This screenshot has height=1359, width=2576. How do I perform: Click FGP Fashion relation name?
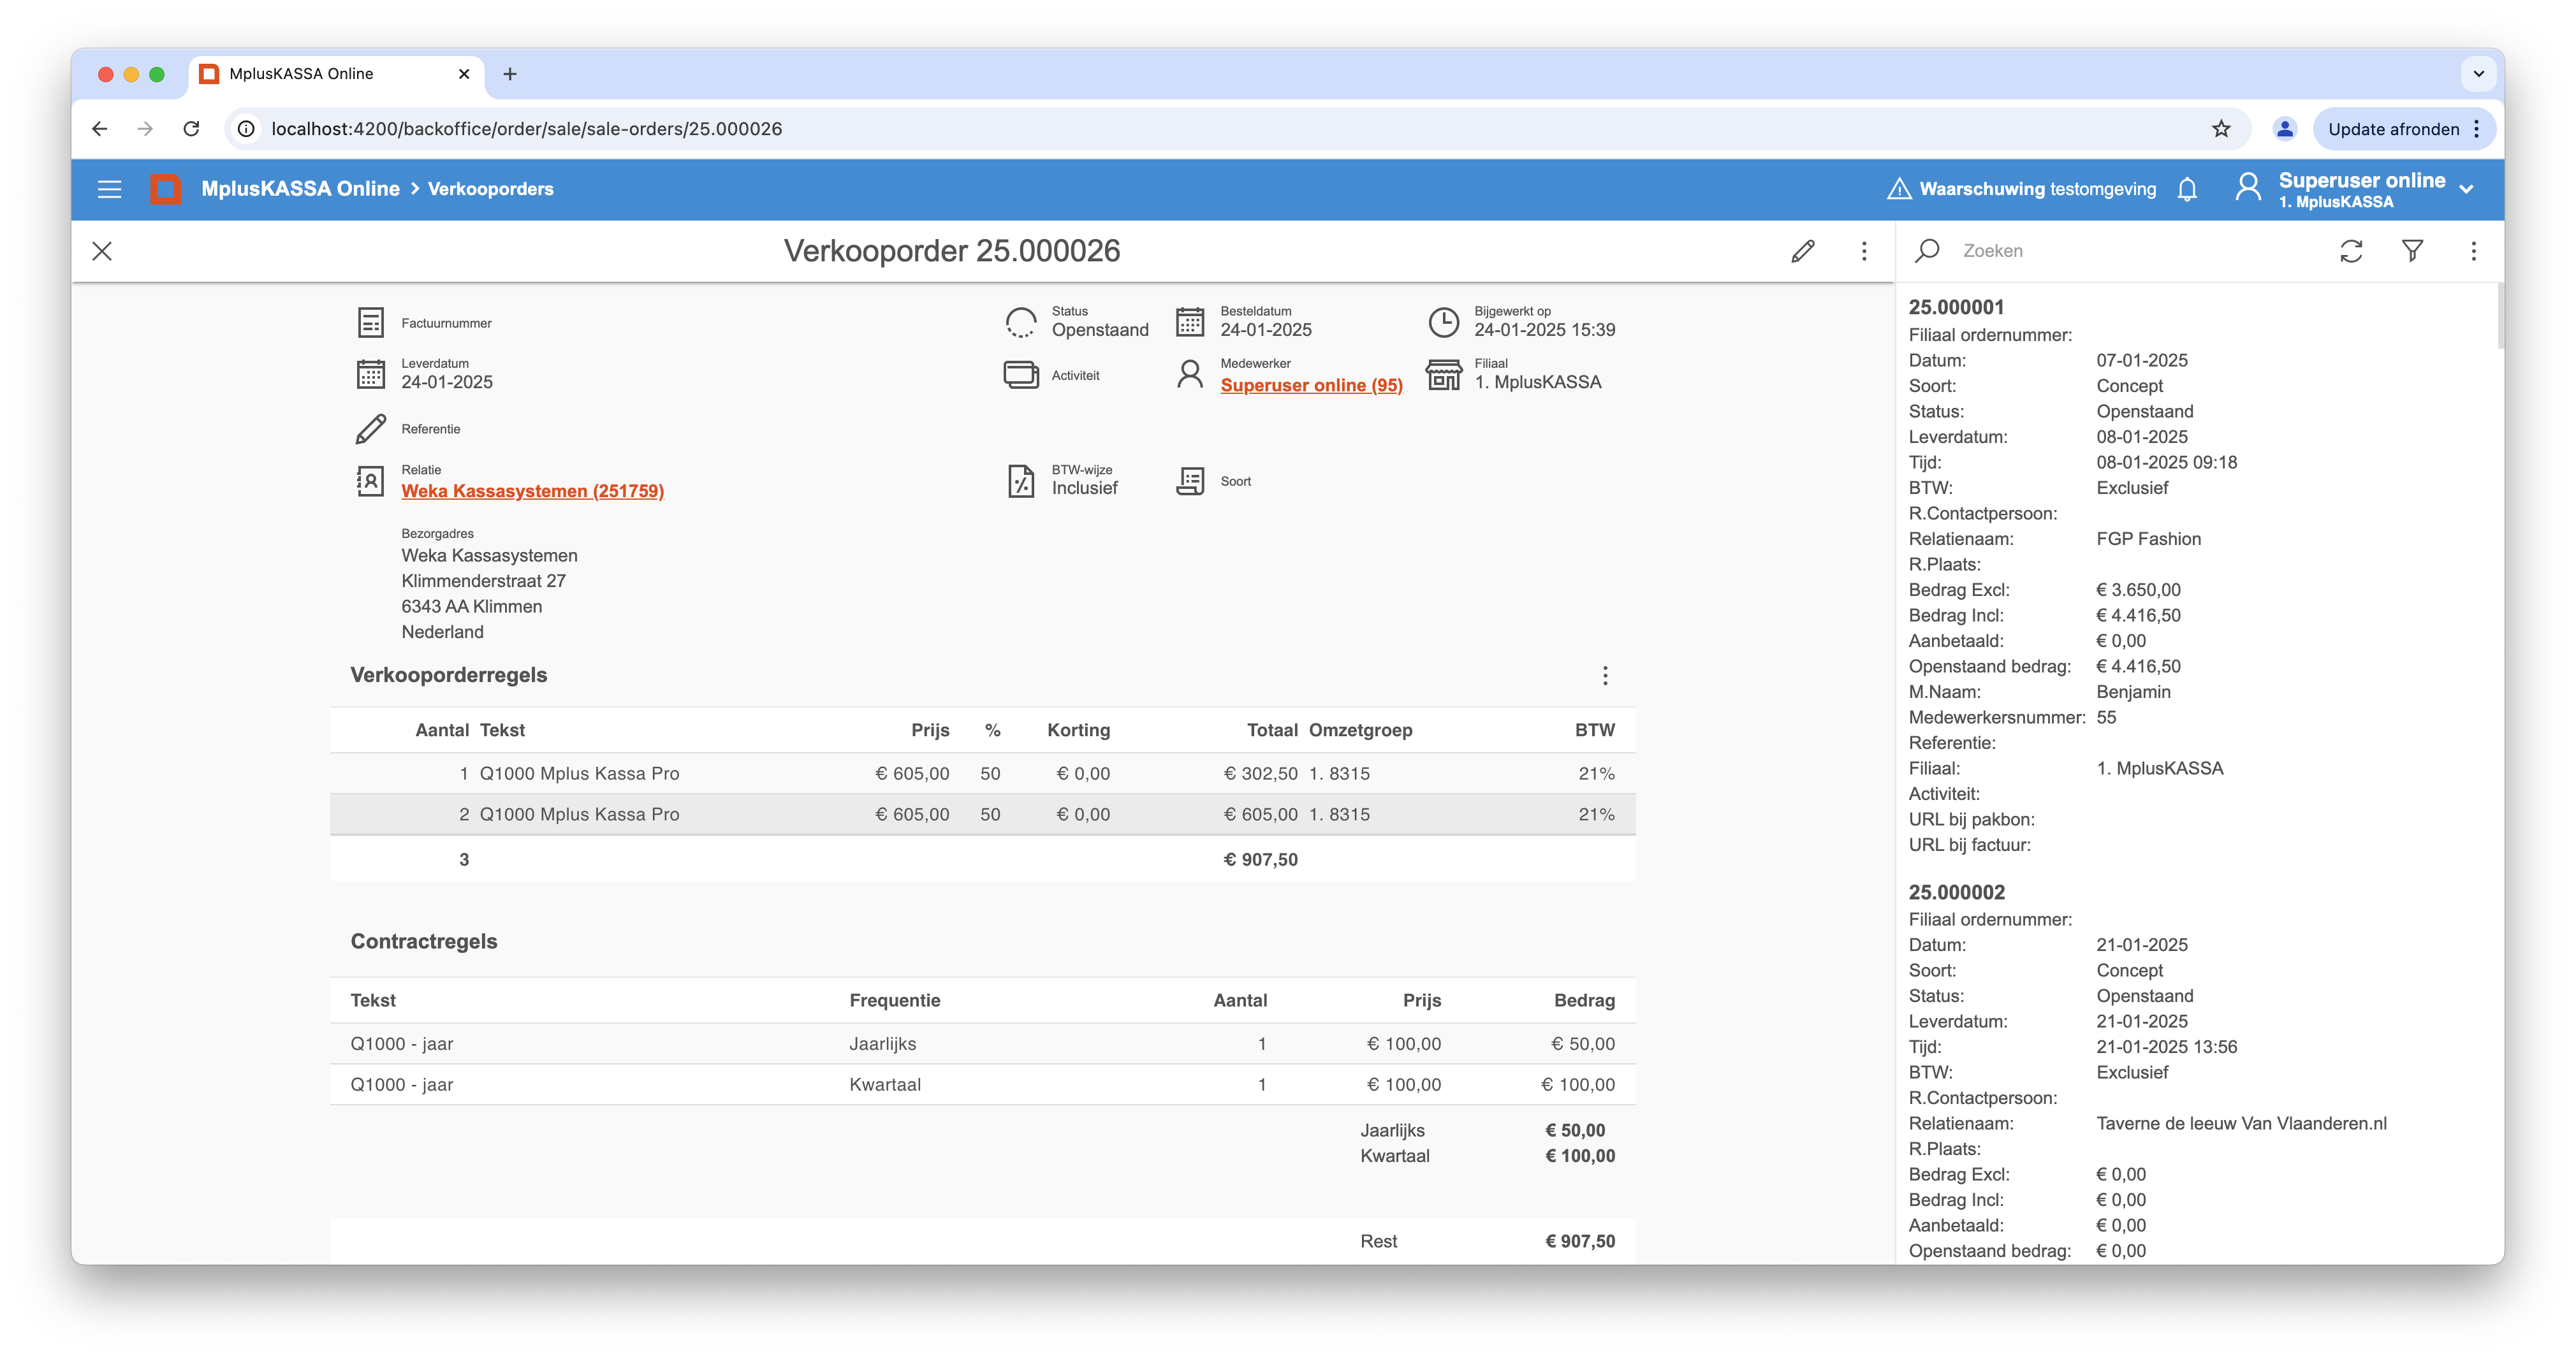[x=2148, y=539]
